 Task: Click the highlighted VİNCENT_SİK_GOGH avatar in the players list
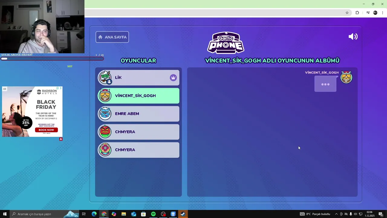pyautogui.click(x=105, y=96)
